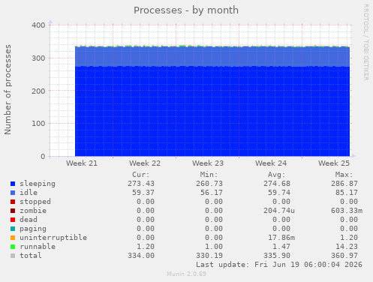Click the 'Min:' column header
The image size is (373, 282).
point(209,175)
